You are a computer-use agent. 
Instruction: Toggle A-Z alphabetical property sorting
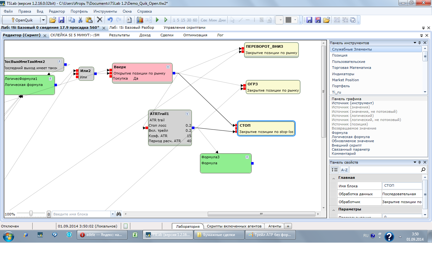pyautogui.click(x=344, y=170)
